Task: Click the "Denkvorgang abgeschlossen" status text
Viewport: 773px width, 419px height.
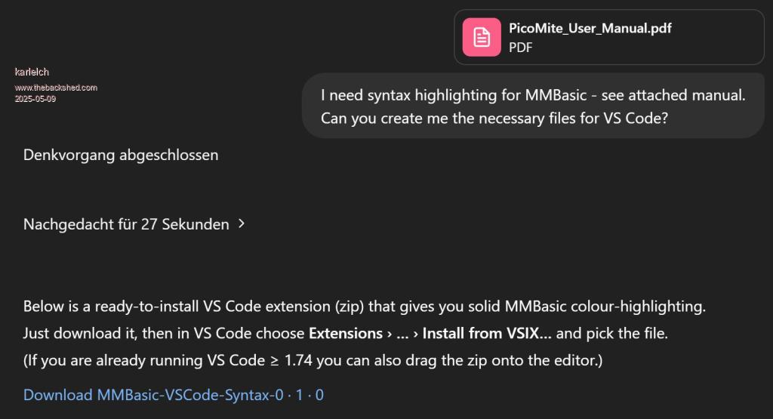Action: (121, 155)
